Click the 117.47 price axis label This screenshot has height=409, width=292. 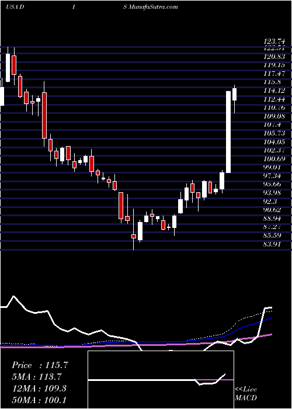coord(274,74)
